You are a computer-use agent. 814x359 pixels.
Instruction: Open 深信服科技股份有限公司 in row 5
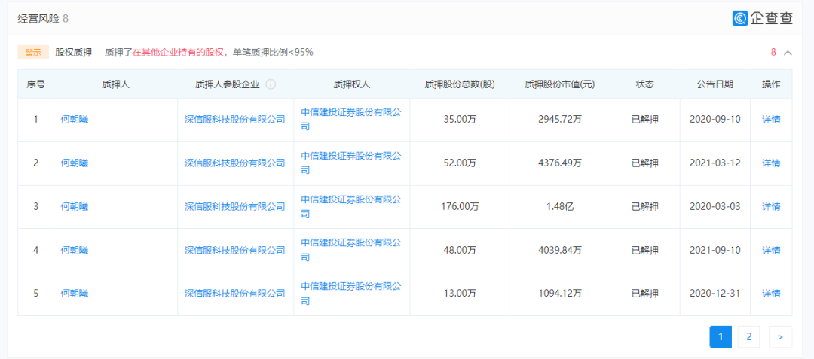[x=234, y=294]
